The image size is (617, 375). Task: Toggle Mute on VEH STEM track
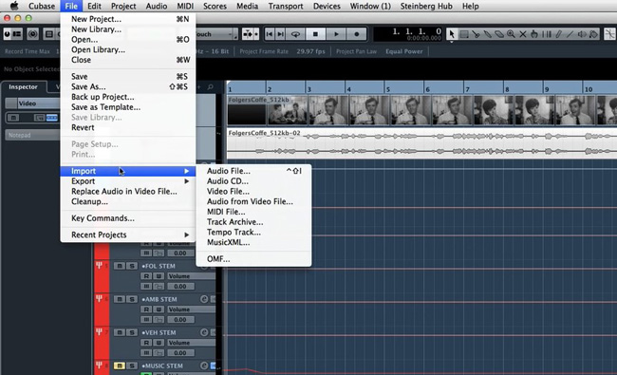[x=120, y=332]
